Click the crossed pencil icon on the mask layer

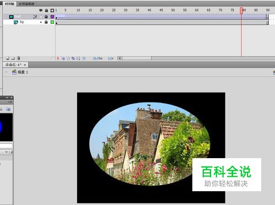pos(35,17)
